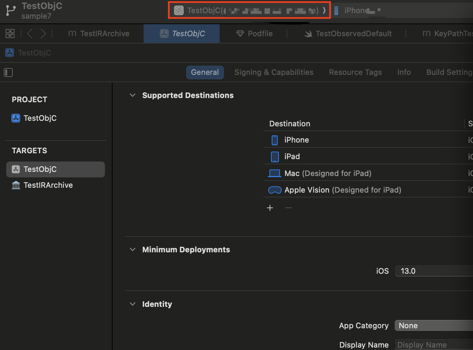Add a supported destination with plus
The width and height of the screenshot is (473, 350).
(270, 208)
